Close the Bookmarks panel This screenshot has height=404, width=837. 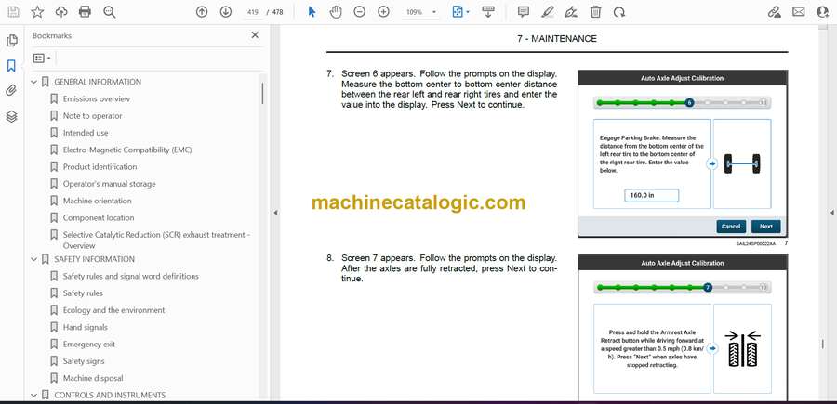click(255, 35)
